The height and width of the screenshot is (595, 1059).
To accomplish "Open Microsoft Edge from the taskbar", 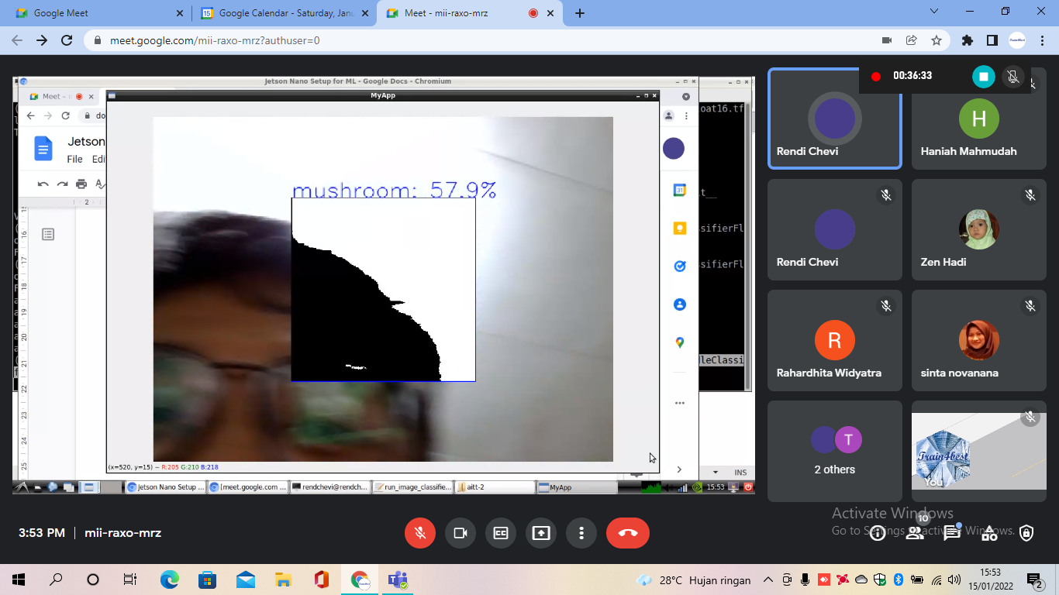I will tap(170, 580).
